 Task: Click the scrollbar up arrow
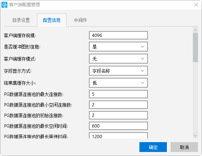coord(195,30)
